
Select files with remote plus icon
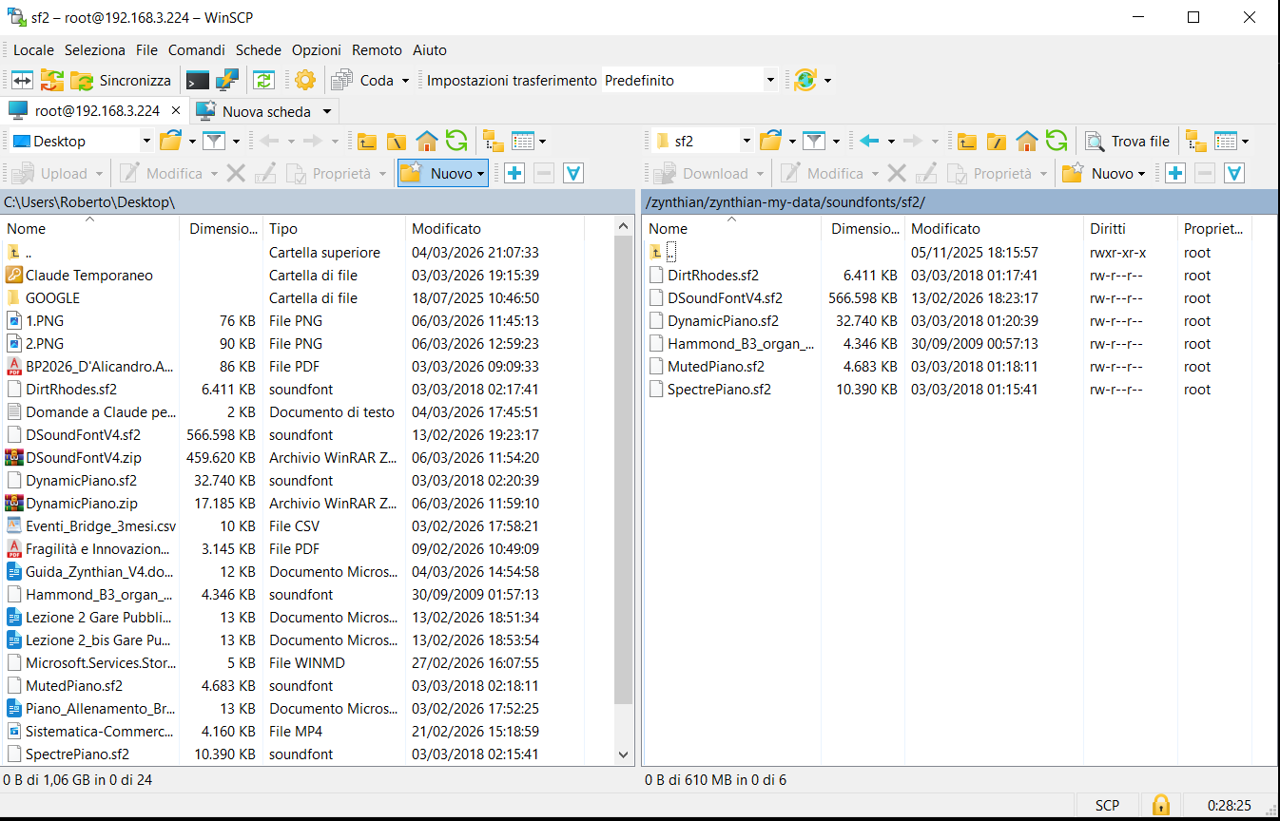[1175, 174]
